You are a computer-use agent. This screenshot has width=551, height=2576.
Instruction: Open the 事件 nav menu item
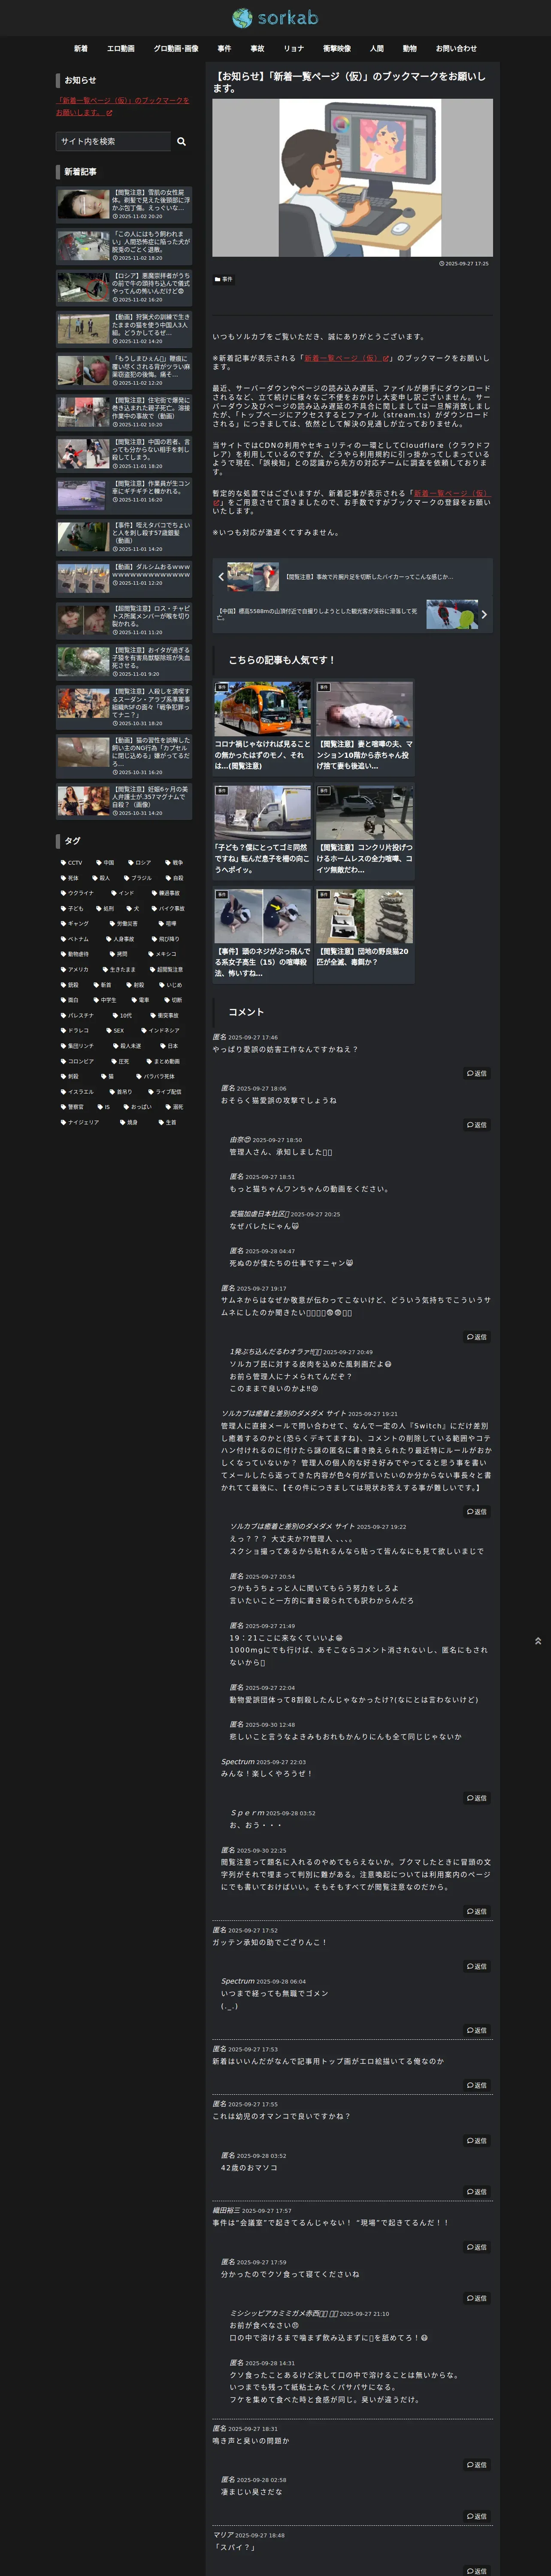(x=224, y=48)
